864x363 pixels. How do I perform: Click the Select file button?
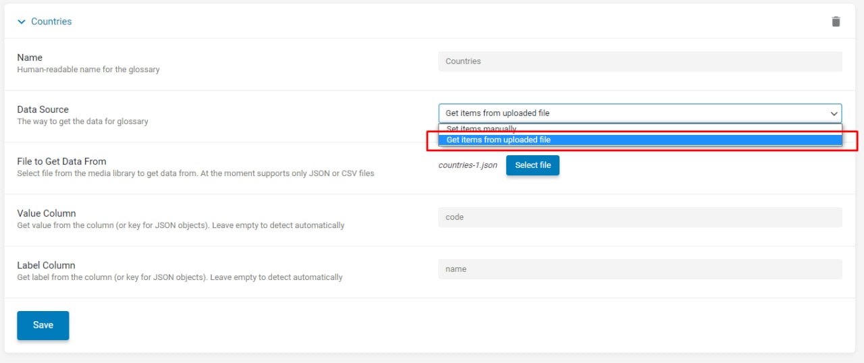point(533,165)
